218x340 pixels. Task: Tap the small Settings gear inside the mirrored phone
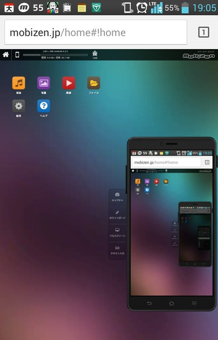click(x=138, y=190)
